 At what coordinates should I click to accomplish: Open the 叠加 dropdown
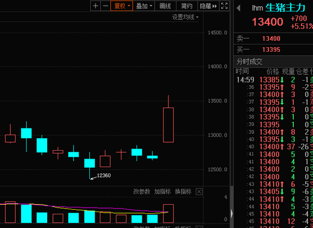pyautogui.click(x=144, y=6)
